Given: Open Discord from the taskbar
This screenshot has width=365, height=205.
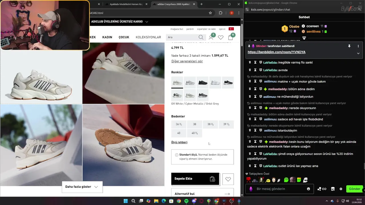Looking at the screenshot, I should [194, 201].
